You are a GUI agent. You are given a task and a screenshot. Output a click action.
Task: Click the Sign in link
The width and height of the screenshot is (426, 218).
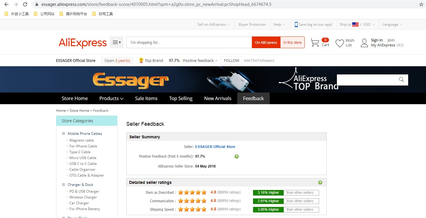click(377, 40)
